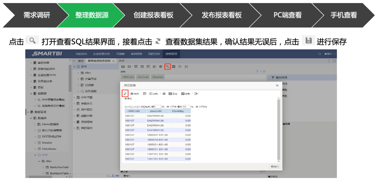Click the gear icon in preview toolbar
Viewport: 376px width, 179px height.
(164, 94)
